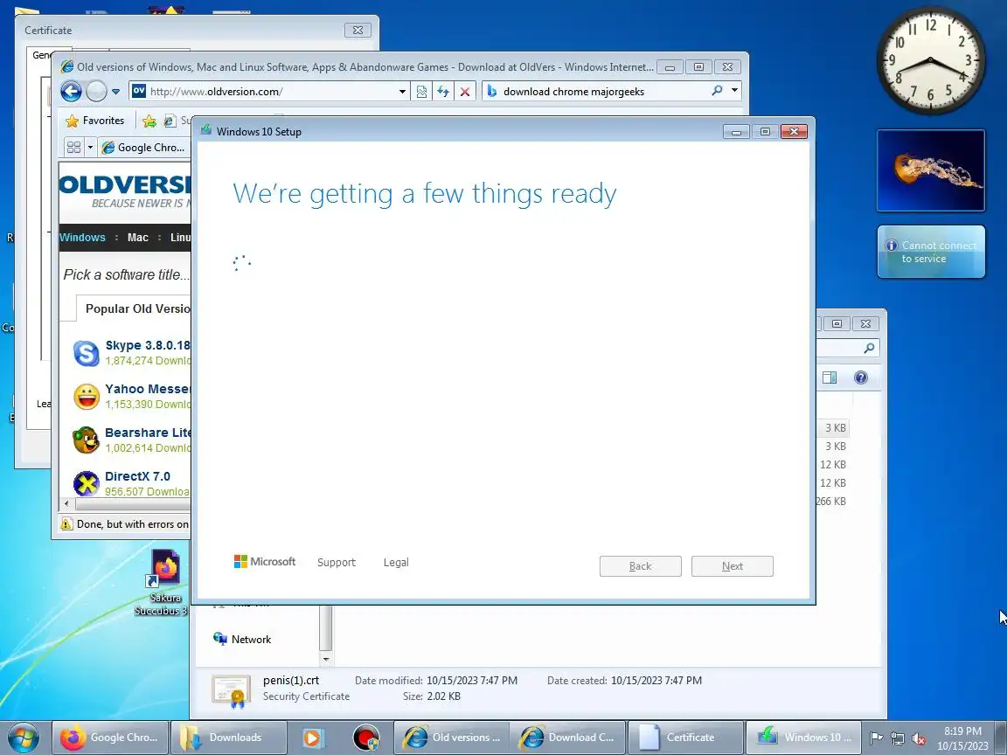Click the Bing search box in IE
This screenshot has width=1007, height=755.
point(597,91)
